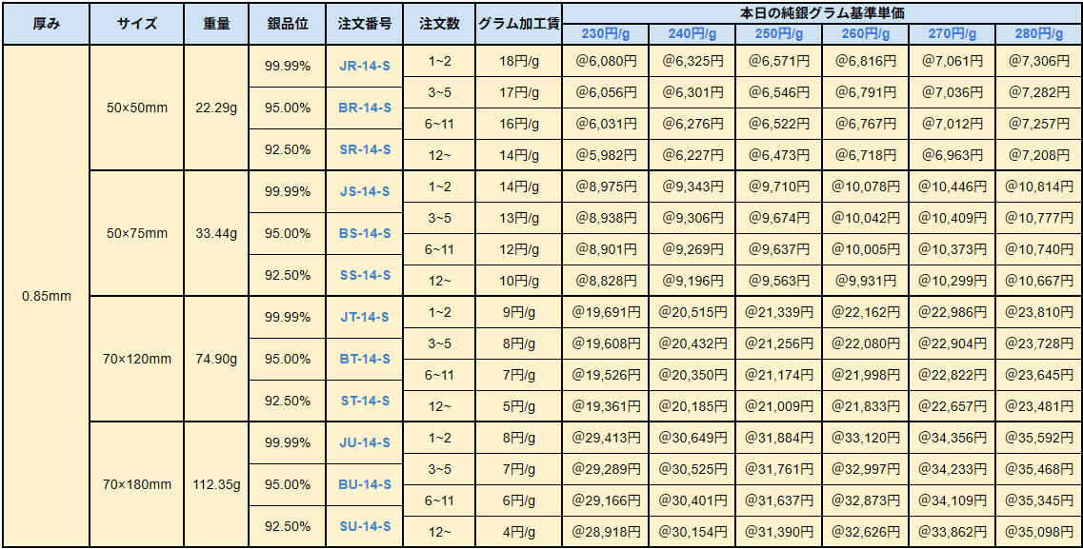Click the @35,592円 price cell

(x=1038, y=438)
